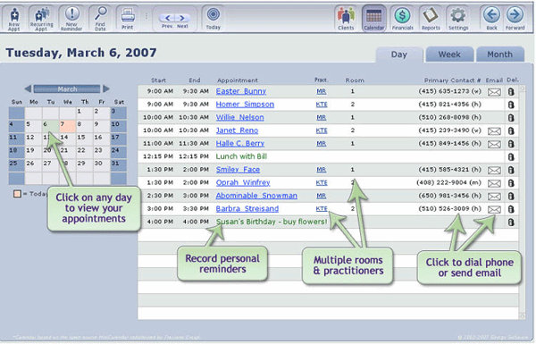Send email to Halle C. Berry
The width and height of the screenshot is (536, 344).
tap(494, 144)
